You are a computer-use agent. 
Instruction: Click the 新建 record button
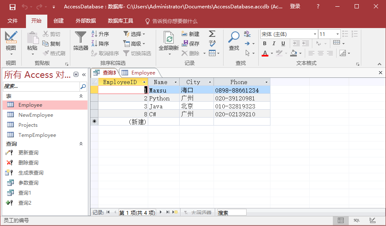(190, 34)
